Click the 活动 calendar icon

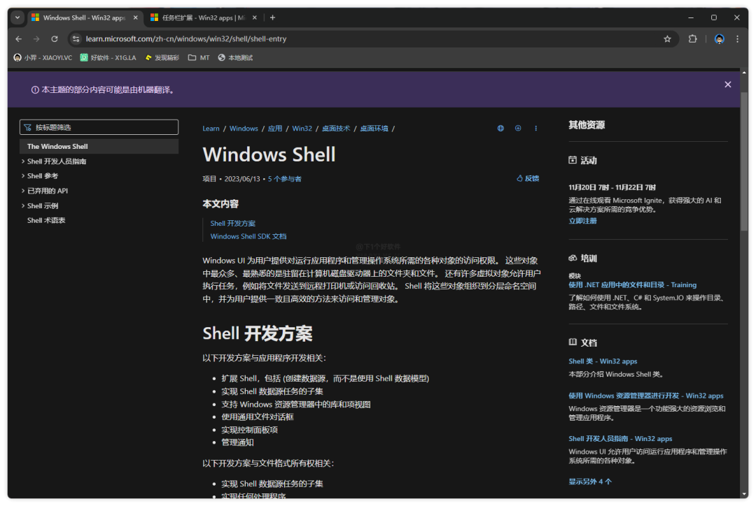[573, 160]
